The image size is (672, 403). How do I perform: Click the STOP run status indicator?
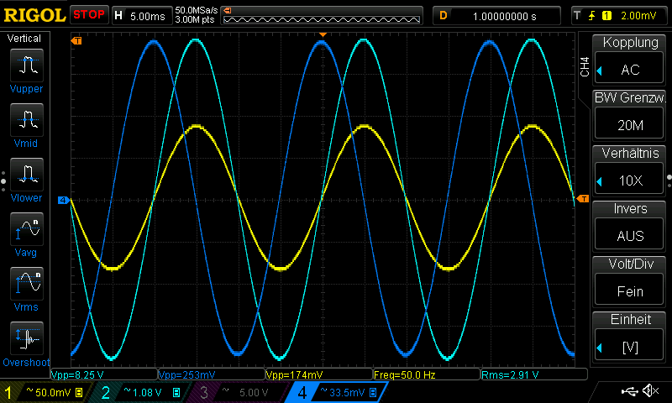tap(89, 14)
